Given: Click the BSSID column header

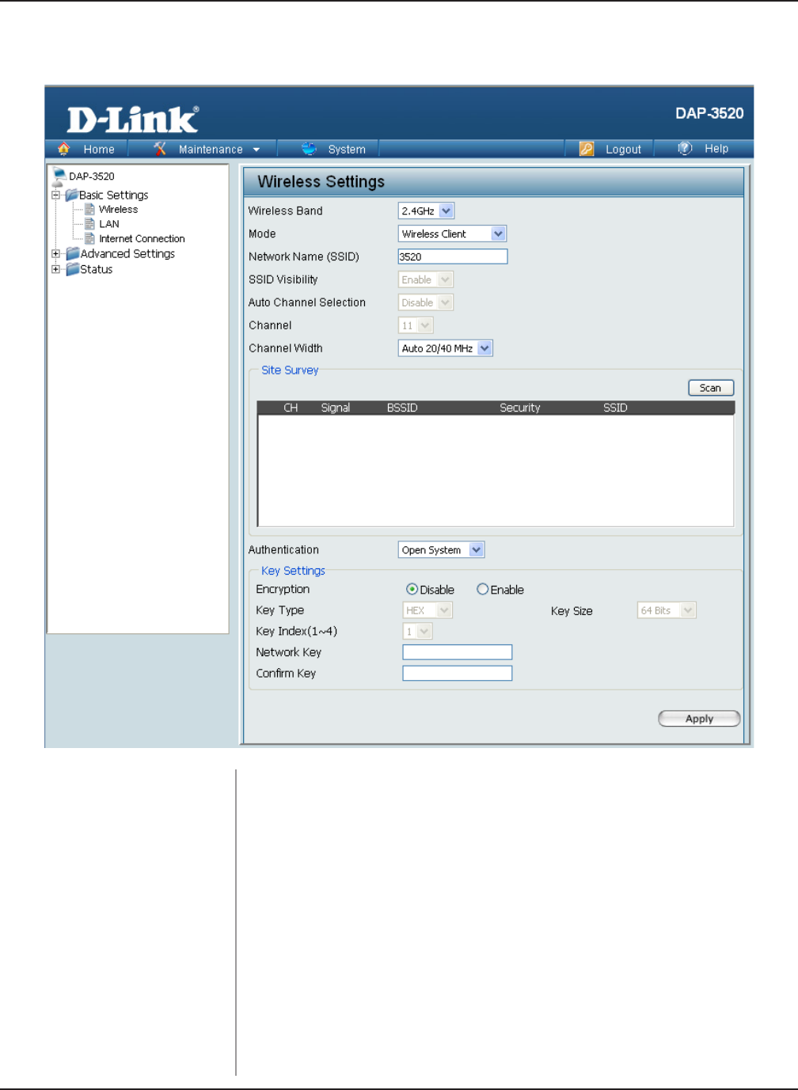Looking at the screenshot, I should [x=402, y=408].
